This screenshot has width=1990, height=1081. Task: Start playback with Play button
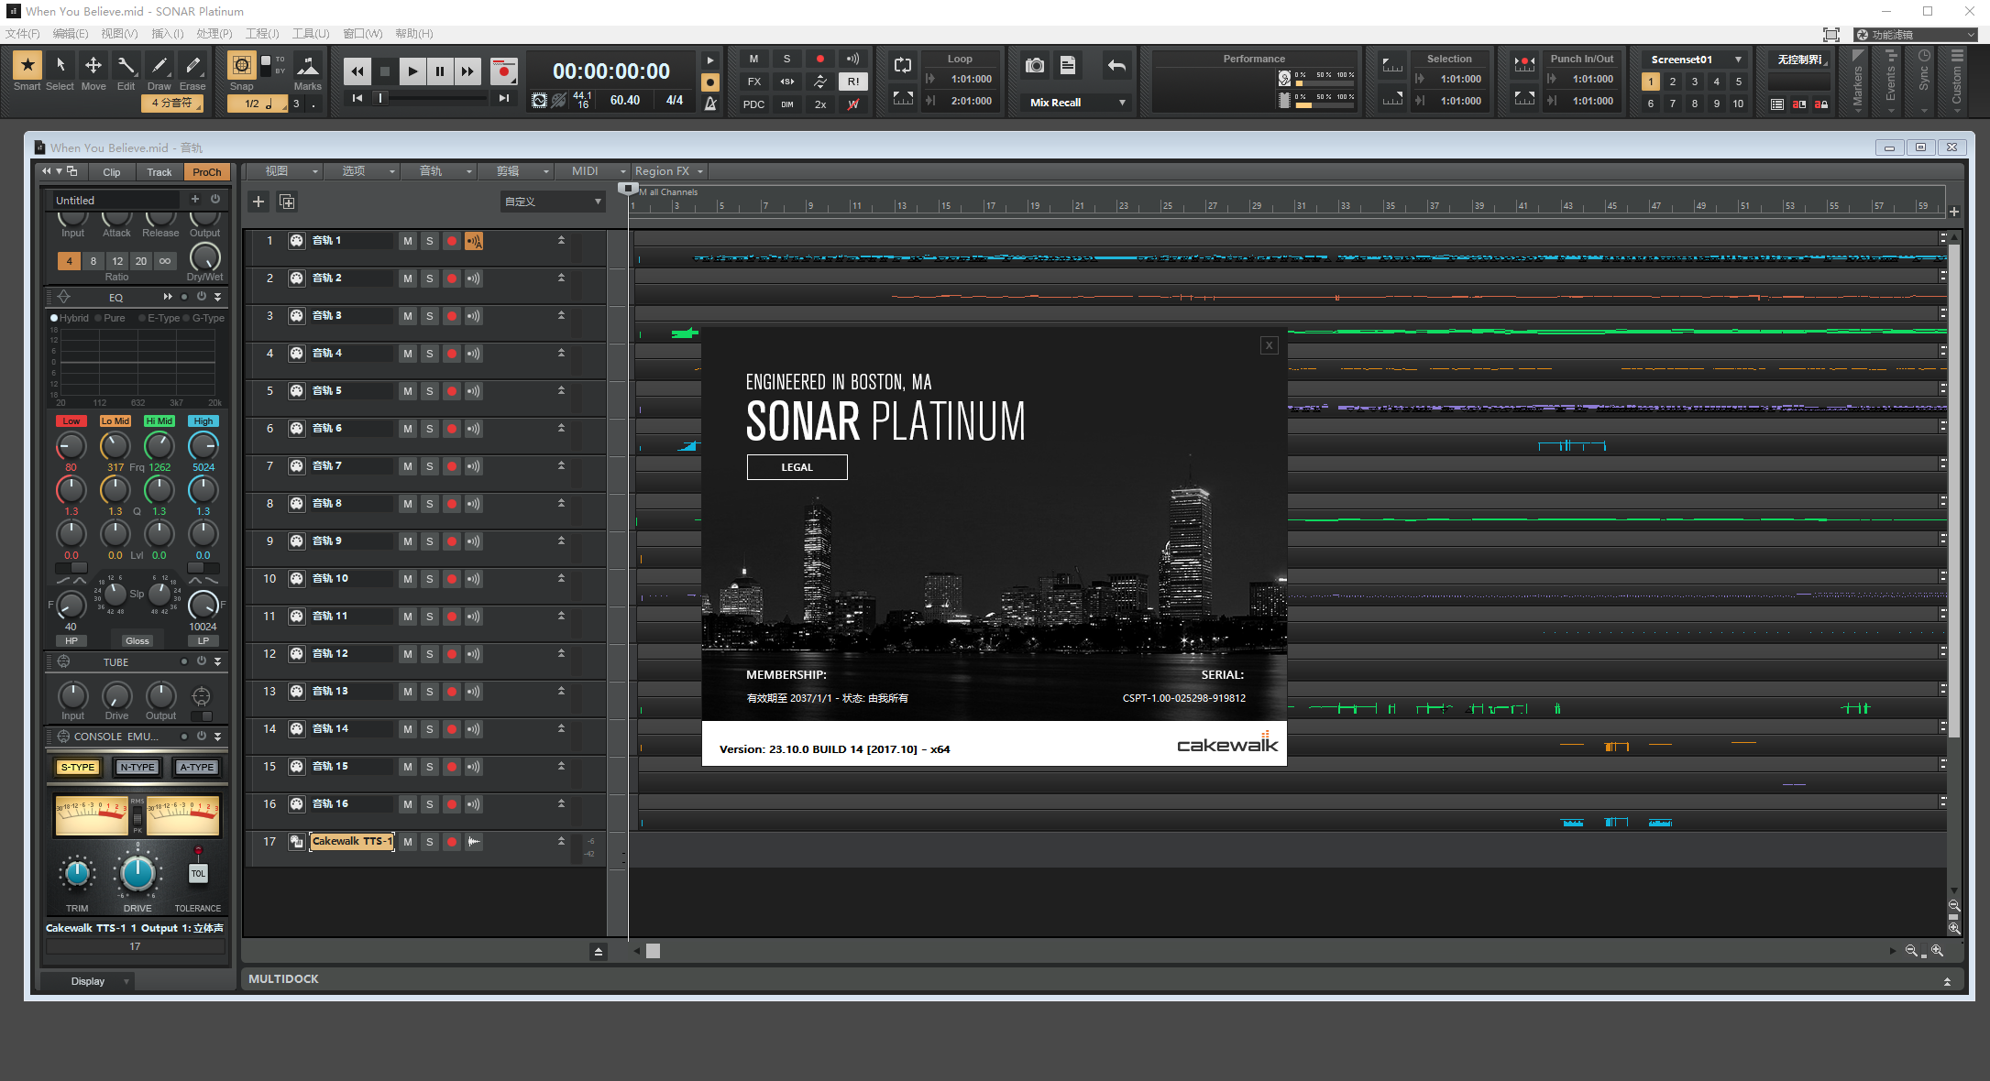pos(412,71)
